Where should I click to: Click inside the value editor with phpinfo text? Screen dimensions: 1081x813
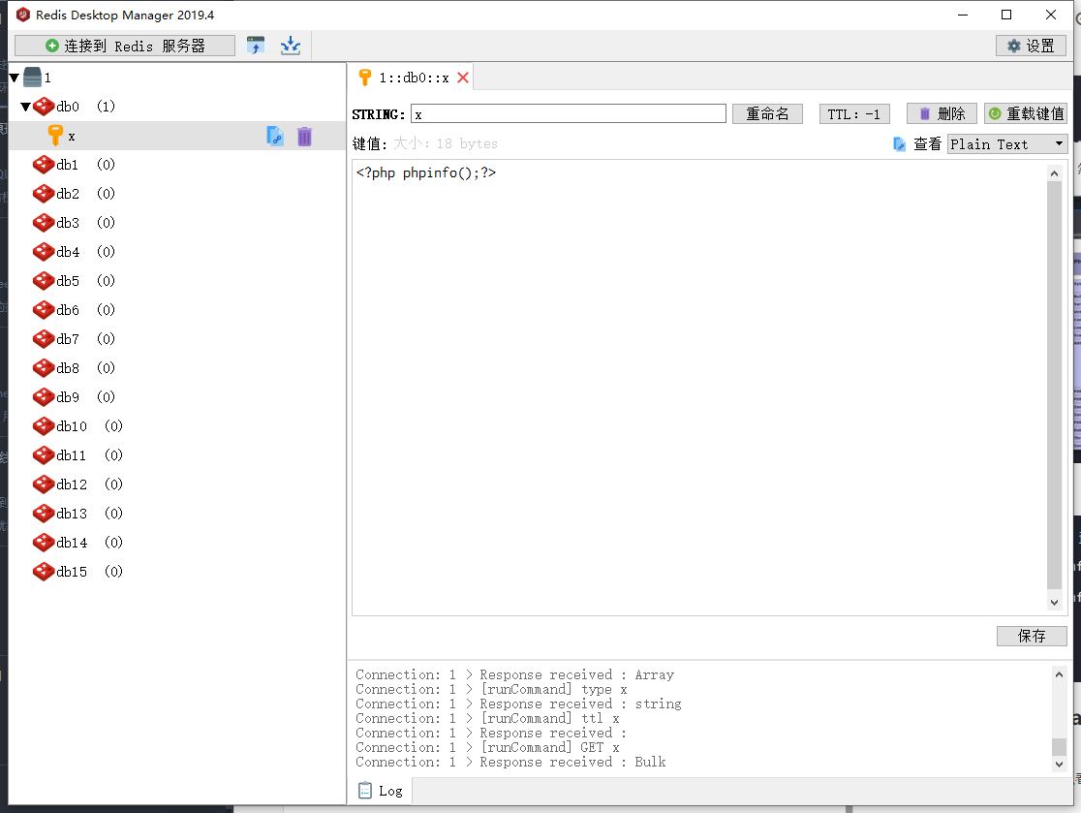[x=699, y=388]
